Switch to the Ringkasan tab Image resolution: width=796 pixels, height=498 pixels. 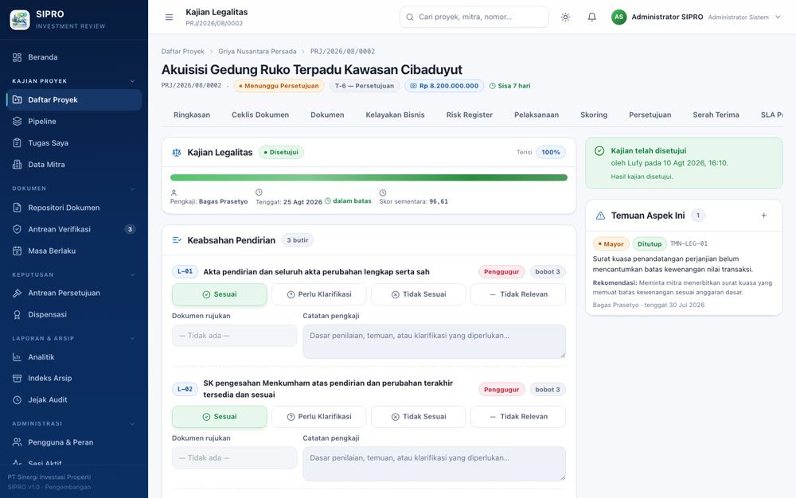192,115
